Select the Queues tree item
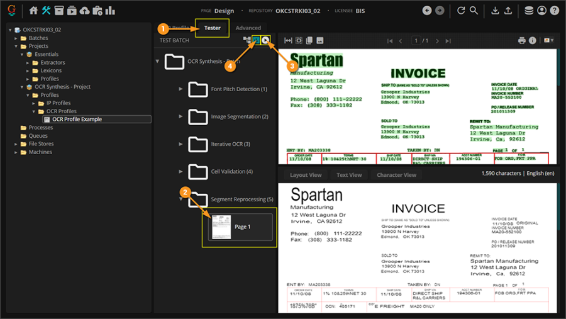This screenshot has height=319, width=566. coord(38,136)
